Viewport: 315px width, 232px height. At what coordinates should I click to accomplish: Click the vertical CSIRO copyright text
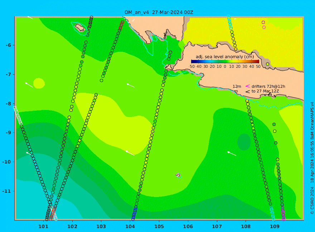(x=312, y=158)
